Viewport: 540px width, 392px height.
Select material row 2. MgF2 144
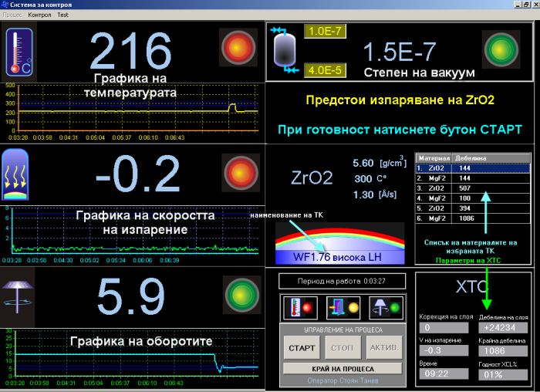473,178
